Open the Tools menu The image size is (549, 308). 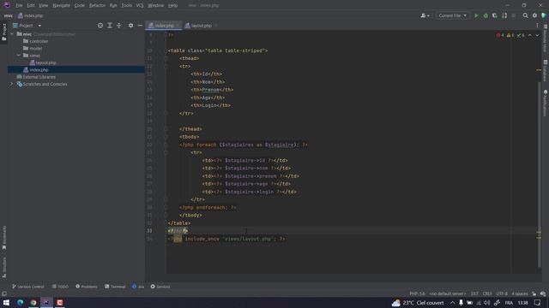(126, 5)
